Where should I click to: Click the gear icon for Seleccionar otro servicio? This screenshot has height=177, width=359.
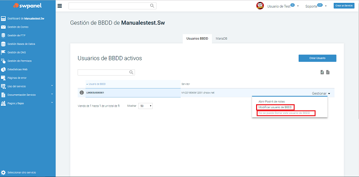[x=3, y=173]
